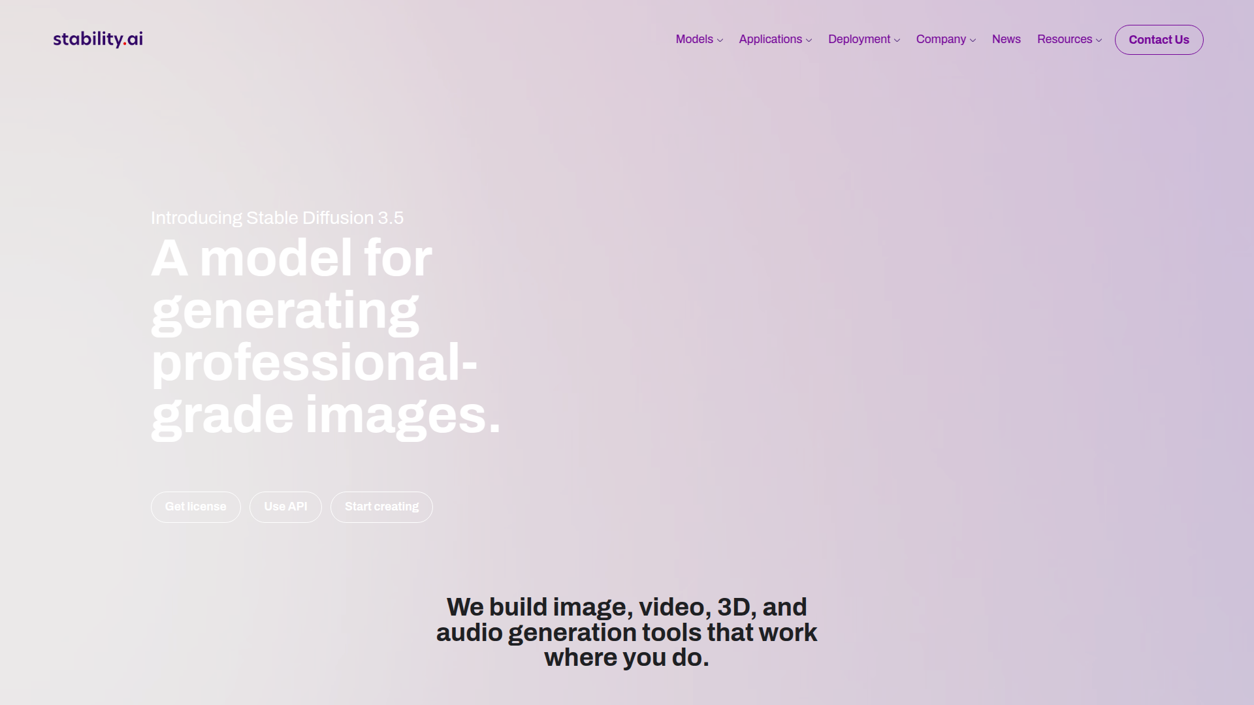The image size is (1254, 705).
Task: Click the Introducing Stable Diffusion 3.5 text
Action: point(277,218)
